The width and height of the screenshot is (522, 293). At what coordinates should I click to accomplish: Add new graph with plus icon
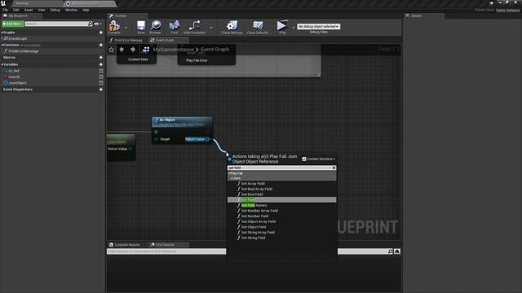click(x=101, y=33)
